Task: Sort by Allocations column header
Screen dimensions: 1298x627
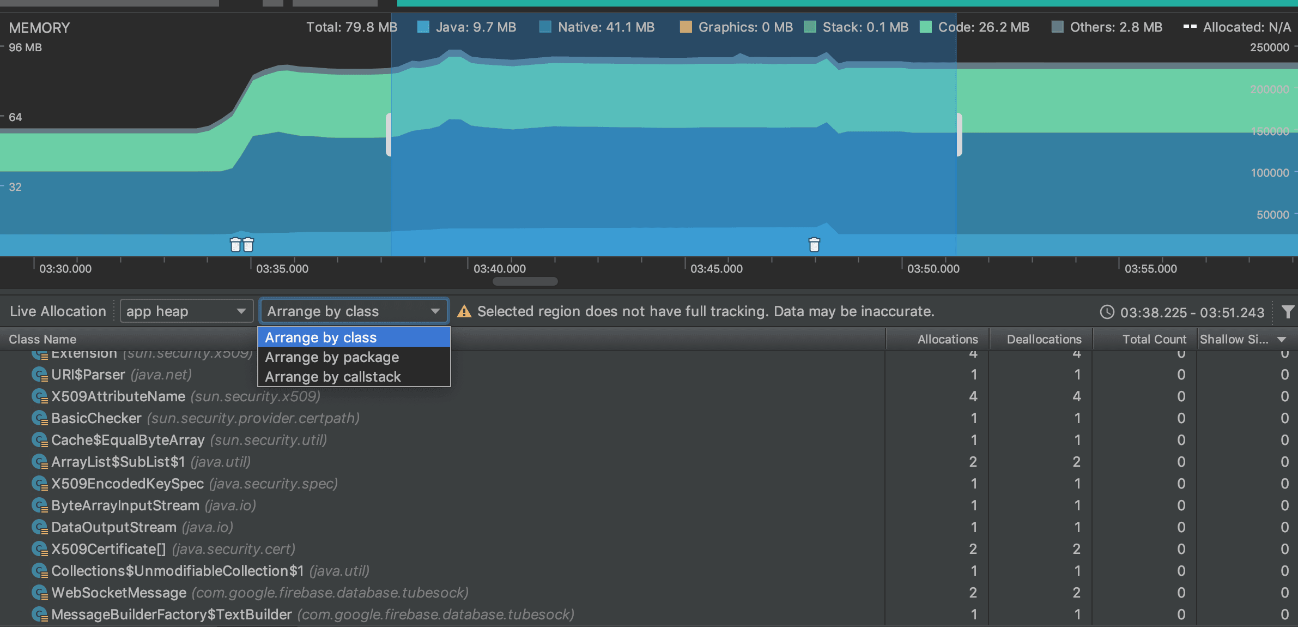Action: tap(947, 339)
